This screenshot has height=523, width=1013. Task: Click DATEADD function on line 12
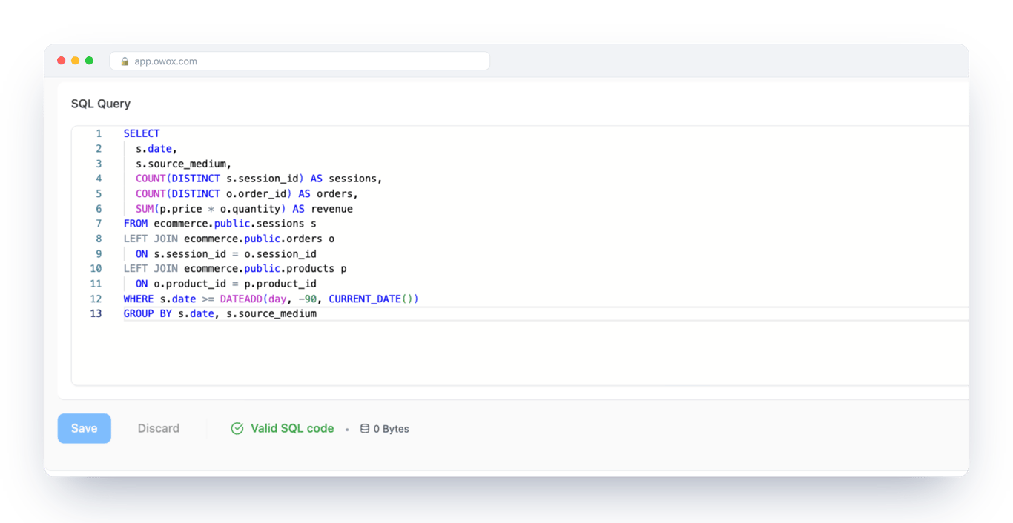pos(241,299)
